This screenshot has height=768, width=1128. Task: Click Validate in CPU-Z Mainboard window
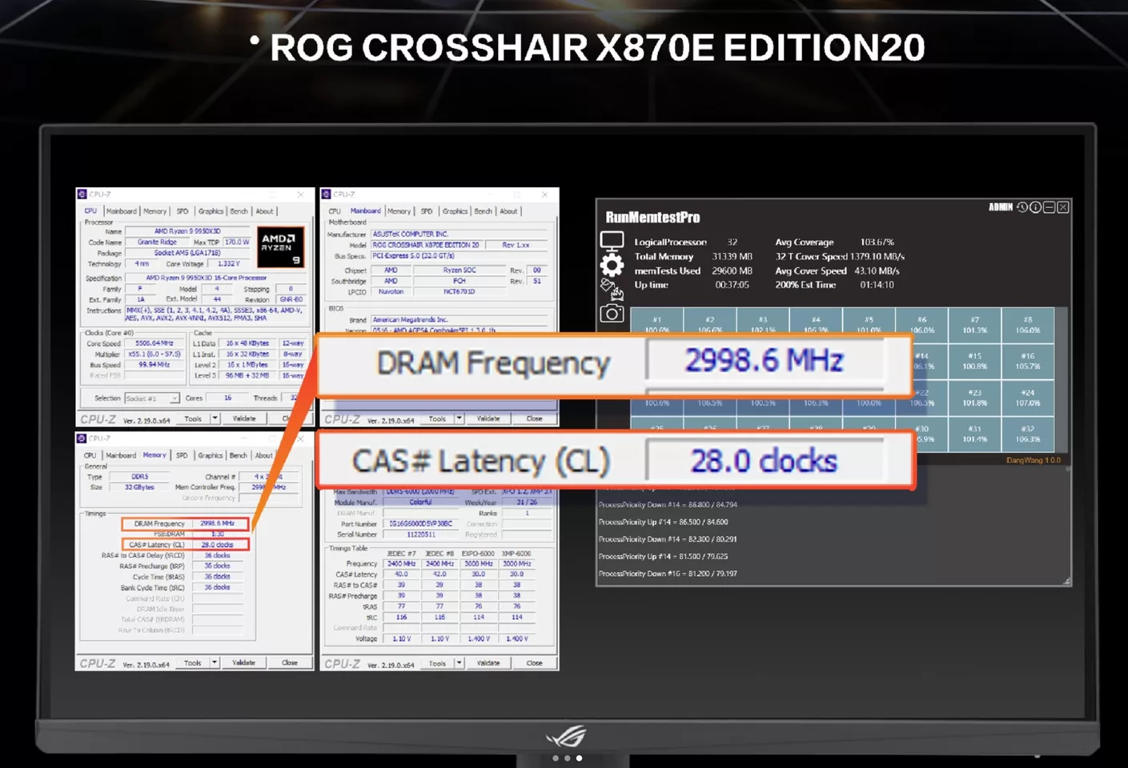tap(488, 418)
